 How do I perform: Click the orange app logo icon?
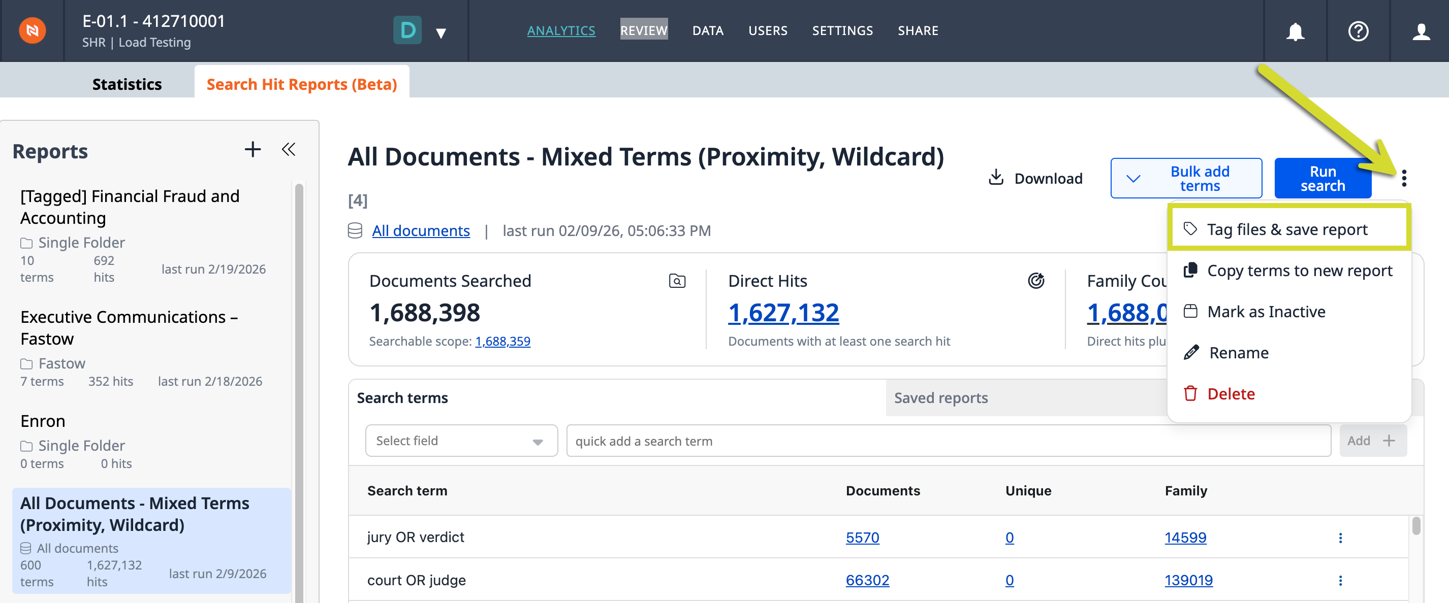pyautogui.click(x=33, y=30)
